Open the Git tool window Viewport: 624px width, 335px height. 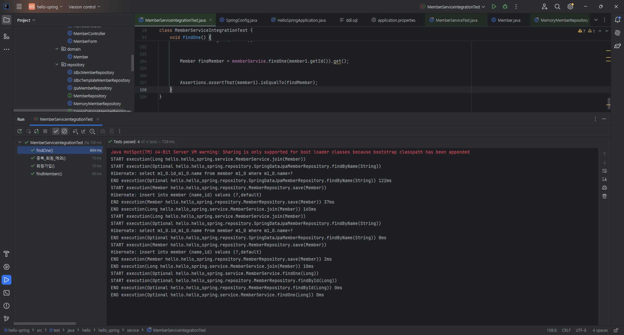coord(6,319)
